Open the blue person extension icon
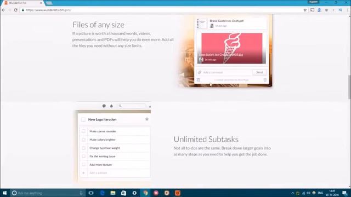The image size is (351, 197). 319,10
